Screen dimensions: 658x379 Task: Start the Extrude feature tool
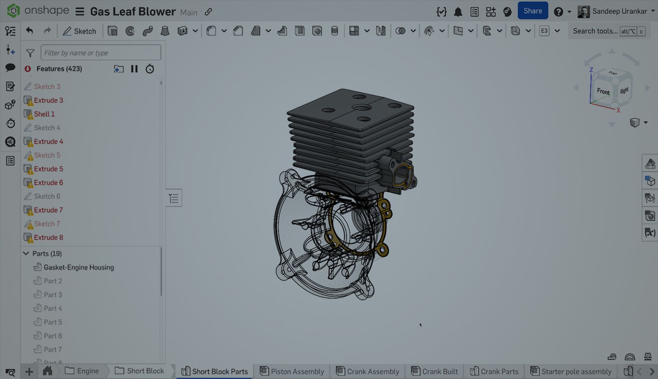[x=112, y=31]
